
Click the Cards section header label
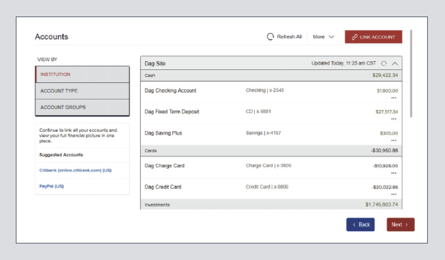click(151, 151)
